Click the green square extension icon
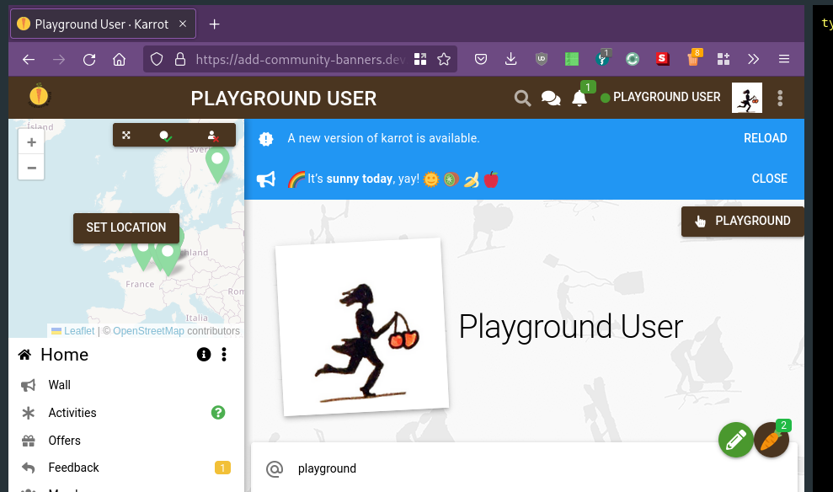833x492 pixels. pos(572,60)
